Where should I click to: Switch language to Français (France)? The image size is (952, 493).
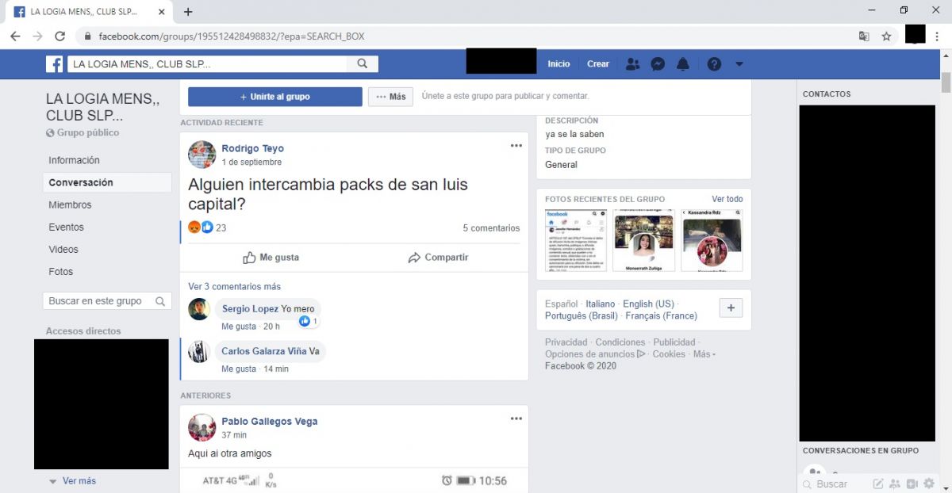662,315
